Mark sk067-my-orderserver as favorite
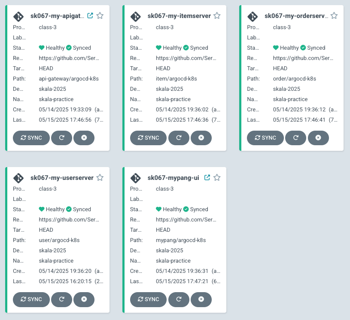Screen dimensions: 350x320 coord(334,16)
